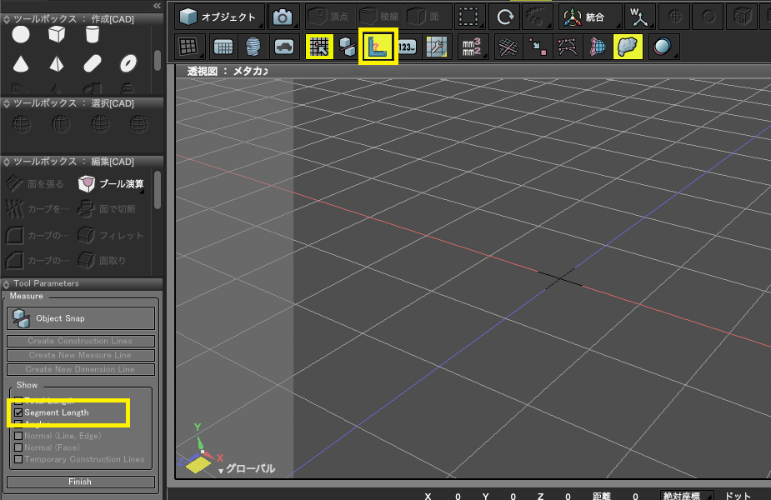Open the 統合 manipulator dropdown
This screenshot has width=771, height=500.
[x=589, y=17]
